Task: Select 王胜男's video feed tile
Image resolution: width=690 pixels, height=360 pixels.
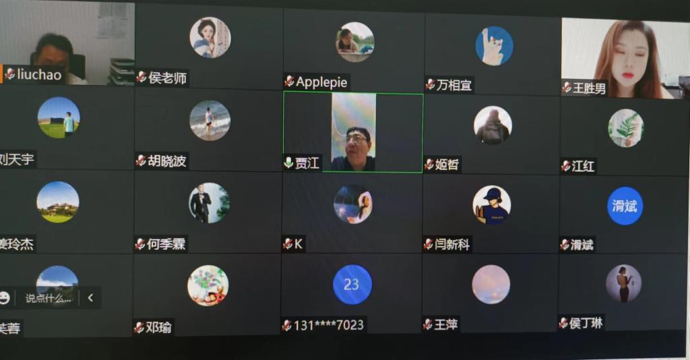Action: (x=625, y=58)
